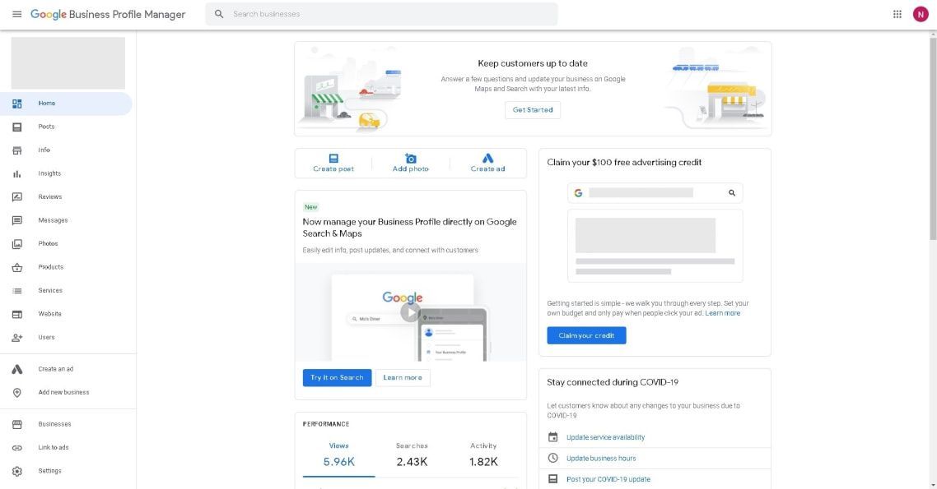Open Post your COVID-19 update link
937x489 pixels.
[608, 479]
